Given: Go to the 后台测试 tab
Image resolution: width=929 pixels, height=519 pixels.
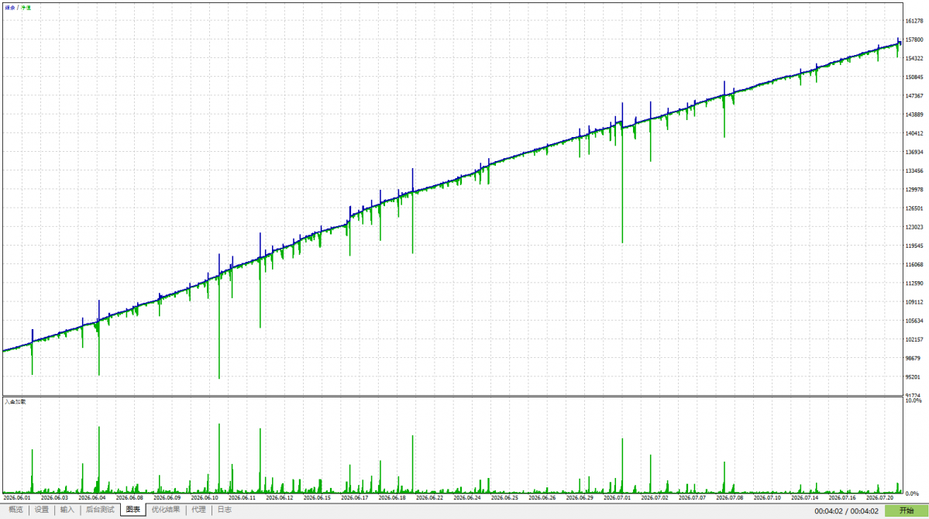Looking at the screenshot, I should 99,510.
